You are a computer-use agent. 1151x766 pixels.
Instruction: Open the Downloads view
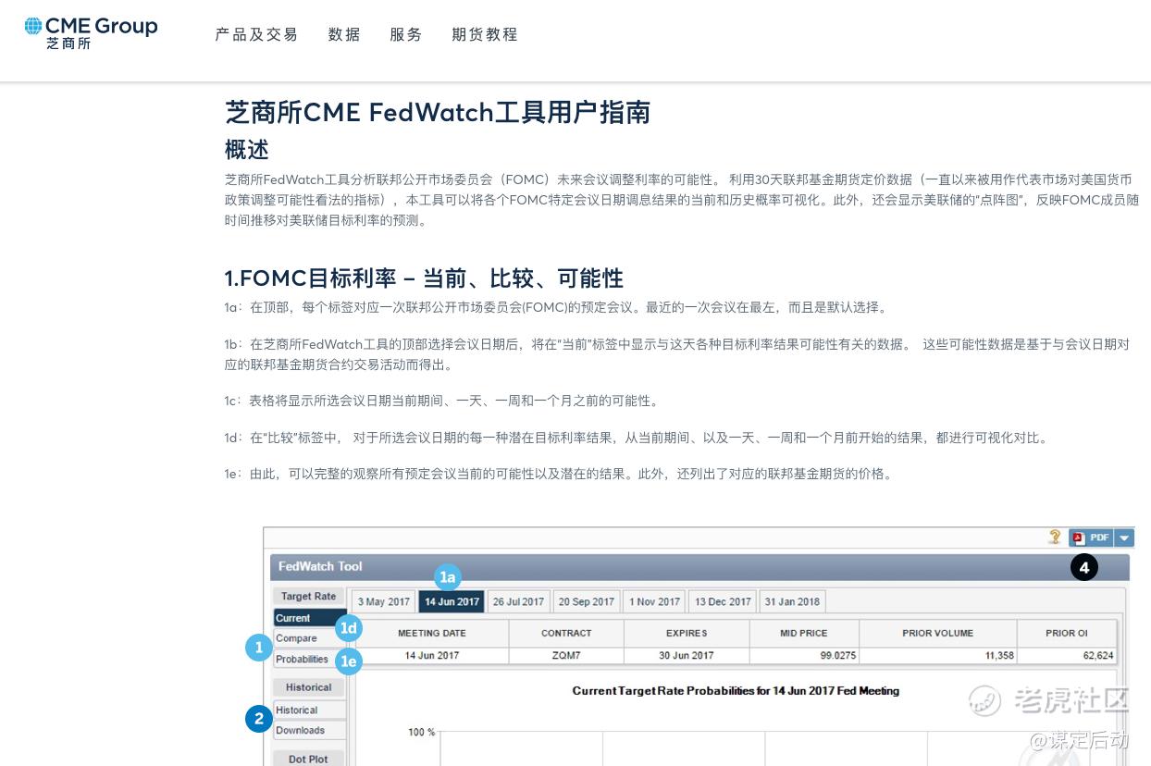point(310,731)
